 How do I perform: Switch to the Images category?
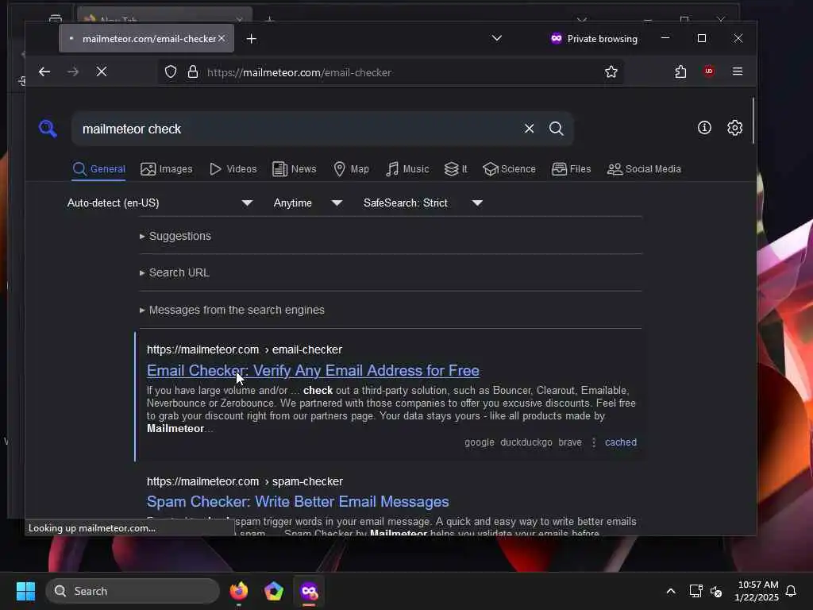click(x=167, y=169)
